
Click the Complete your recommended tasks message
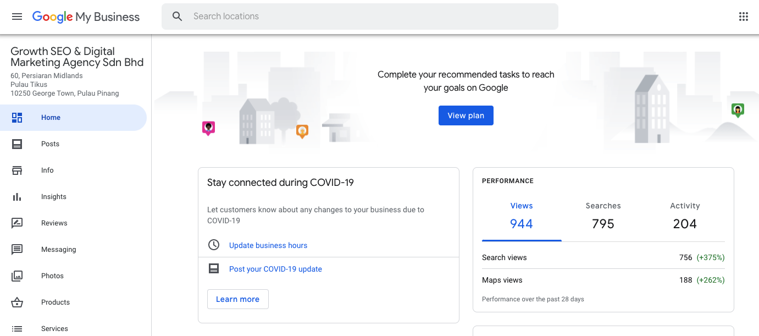point(466,81)
